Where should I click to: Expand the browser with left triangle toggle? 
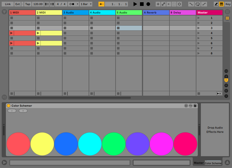pos(4,12)
